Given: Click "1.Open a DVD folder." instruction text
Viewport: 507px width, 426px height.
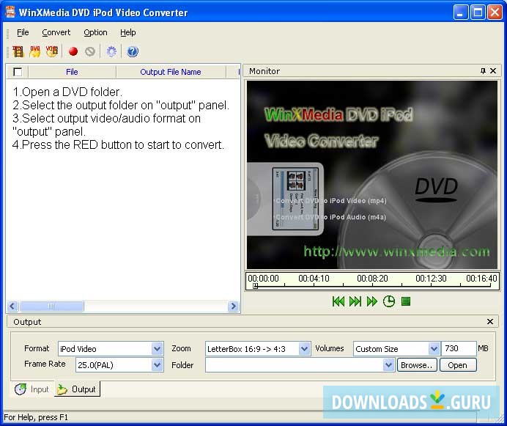Looking at the screenshot, I should click(67, 92).
